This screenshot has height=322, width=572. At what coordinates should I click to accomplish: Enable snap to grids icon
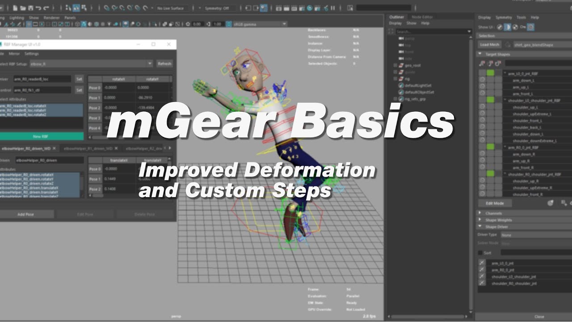coord(107,8)
